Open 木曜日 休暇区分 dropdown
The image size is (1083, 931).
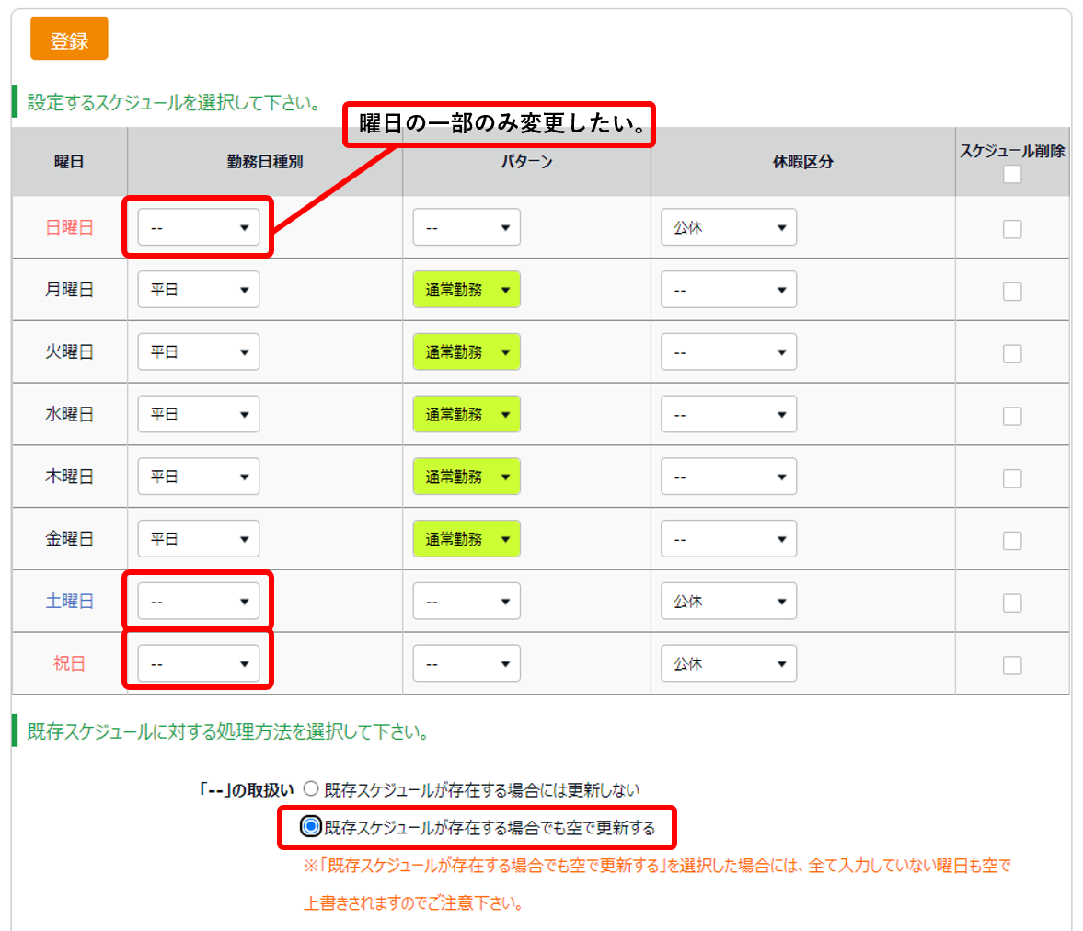click(x=728, y=477)
